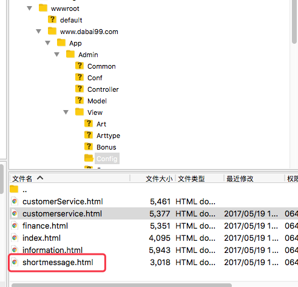Open the Common directory

(x=101, y=66)
